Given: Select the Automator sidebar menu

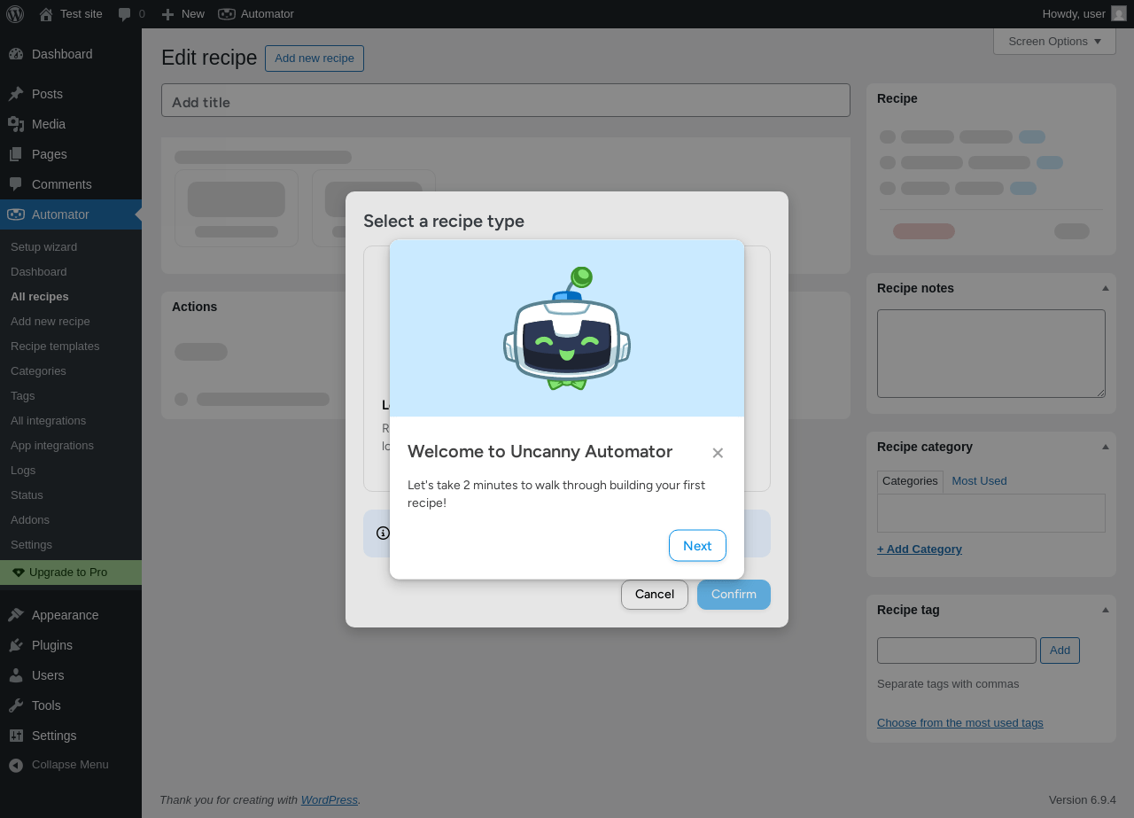Looking at the screenshot, I should tap(71, 214).
